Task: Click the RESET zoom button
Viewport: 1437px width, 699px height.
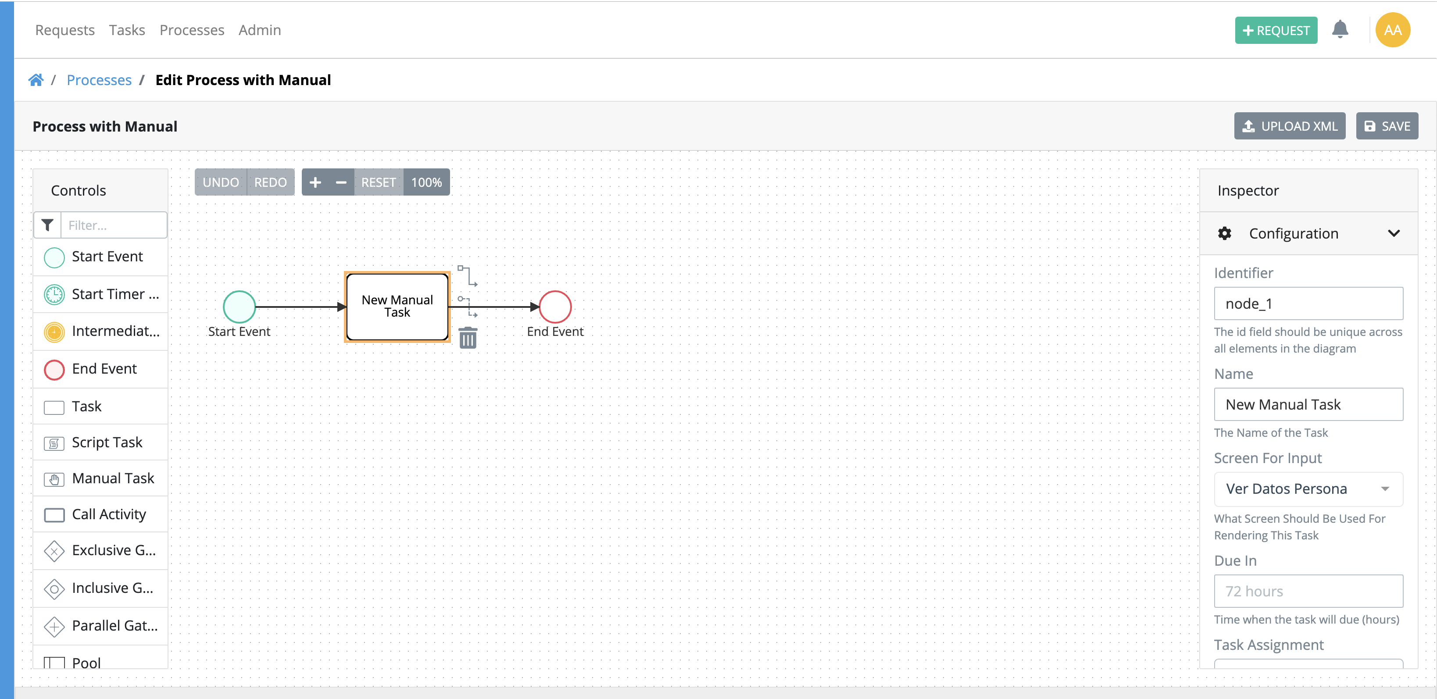Action: pos(378,182)
